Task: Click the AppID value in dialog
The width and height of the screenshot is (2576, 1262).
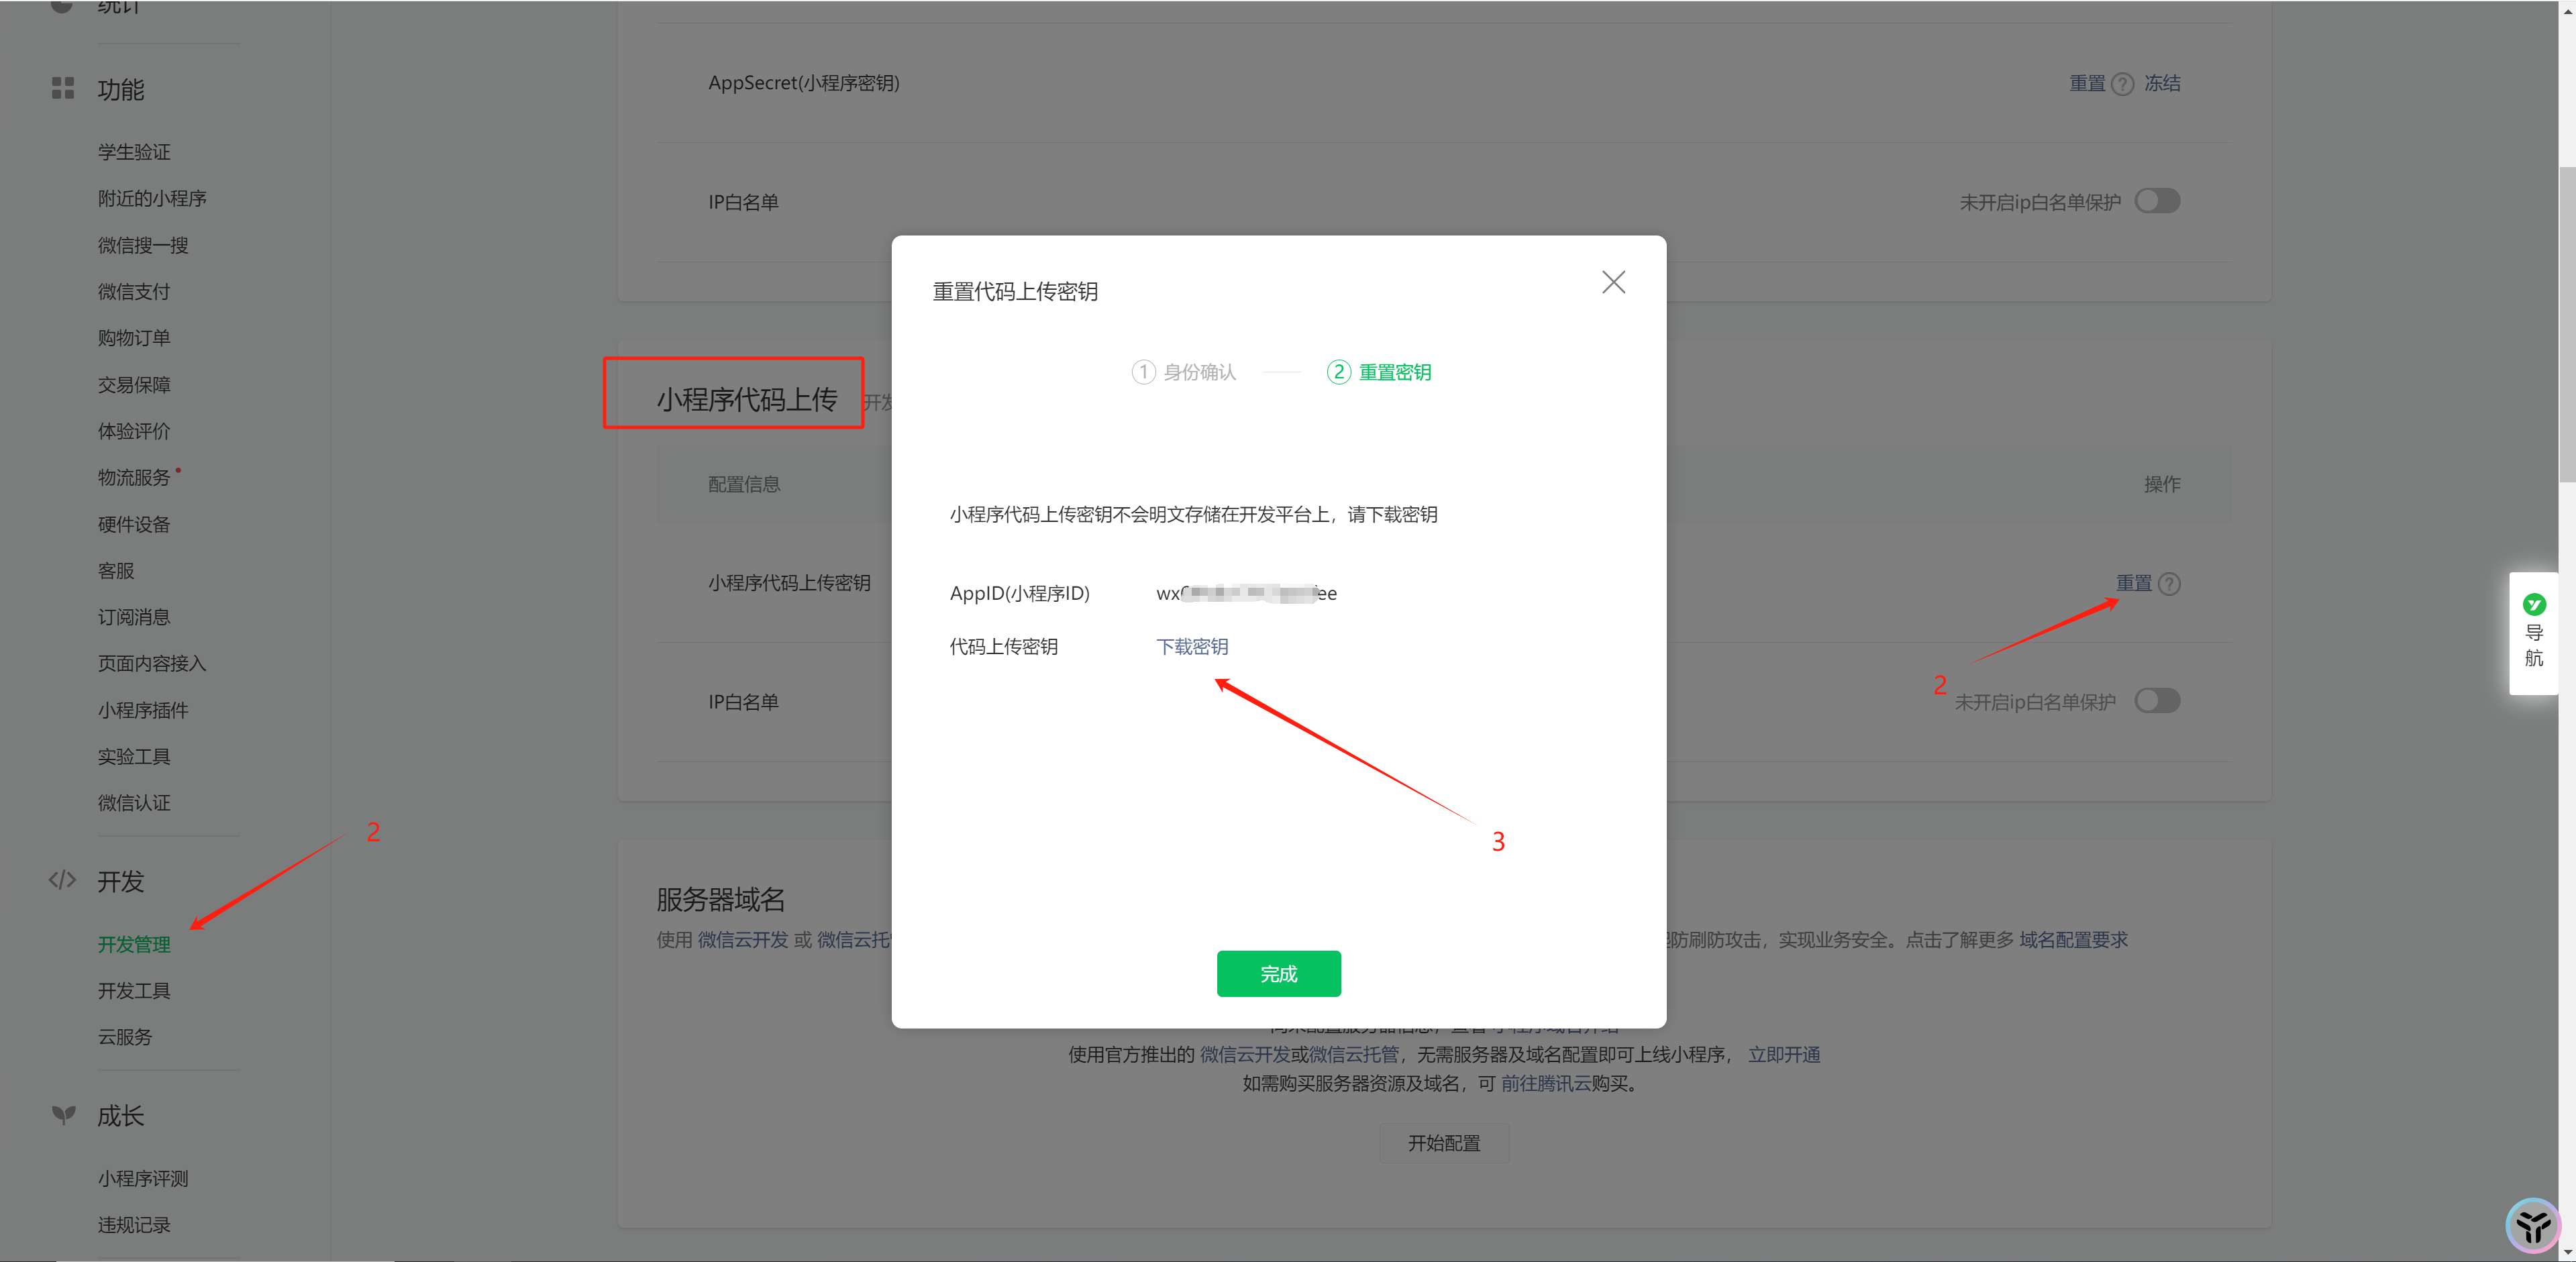Action: pyautogui.click(x=1246, y=593)
